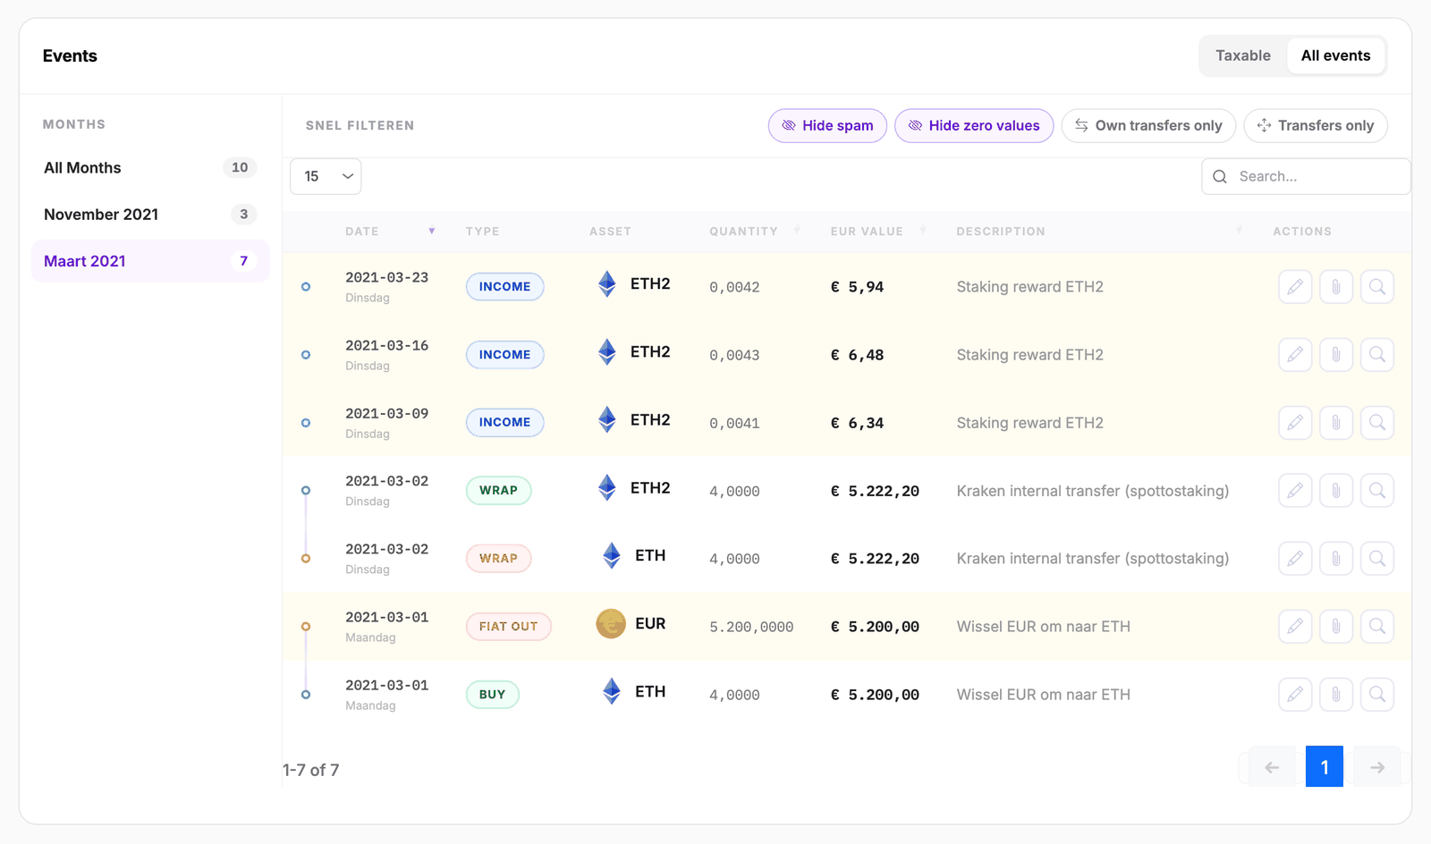Click value € 5.222,20 in ETH2 wrap row
The width and height of the screenshot is (1431, 844).
click(875, 491)
